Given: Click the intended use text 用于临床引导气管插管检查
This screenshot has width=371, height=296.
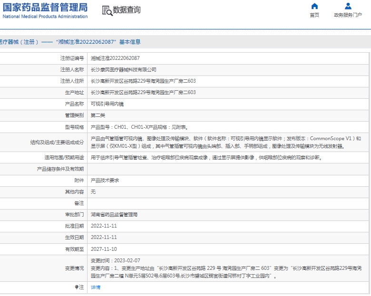Looking at the screenshot, I should (206, 157).
